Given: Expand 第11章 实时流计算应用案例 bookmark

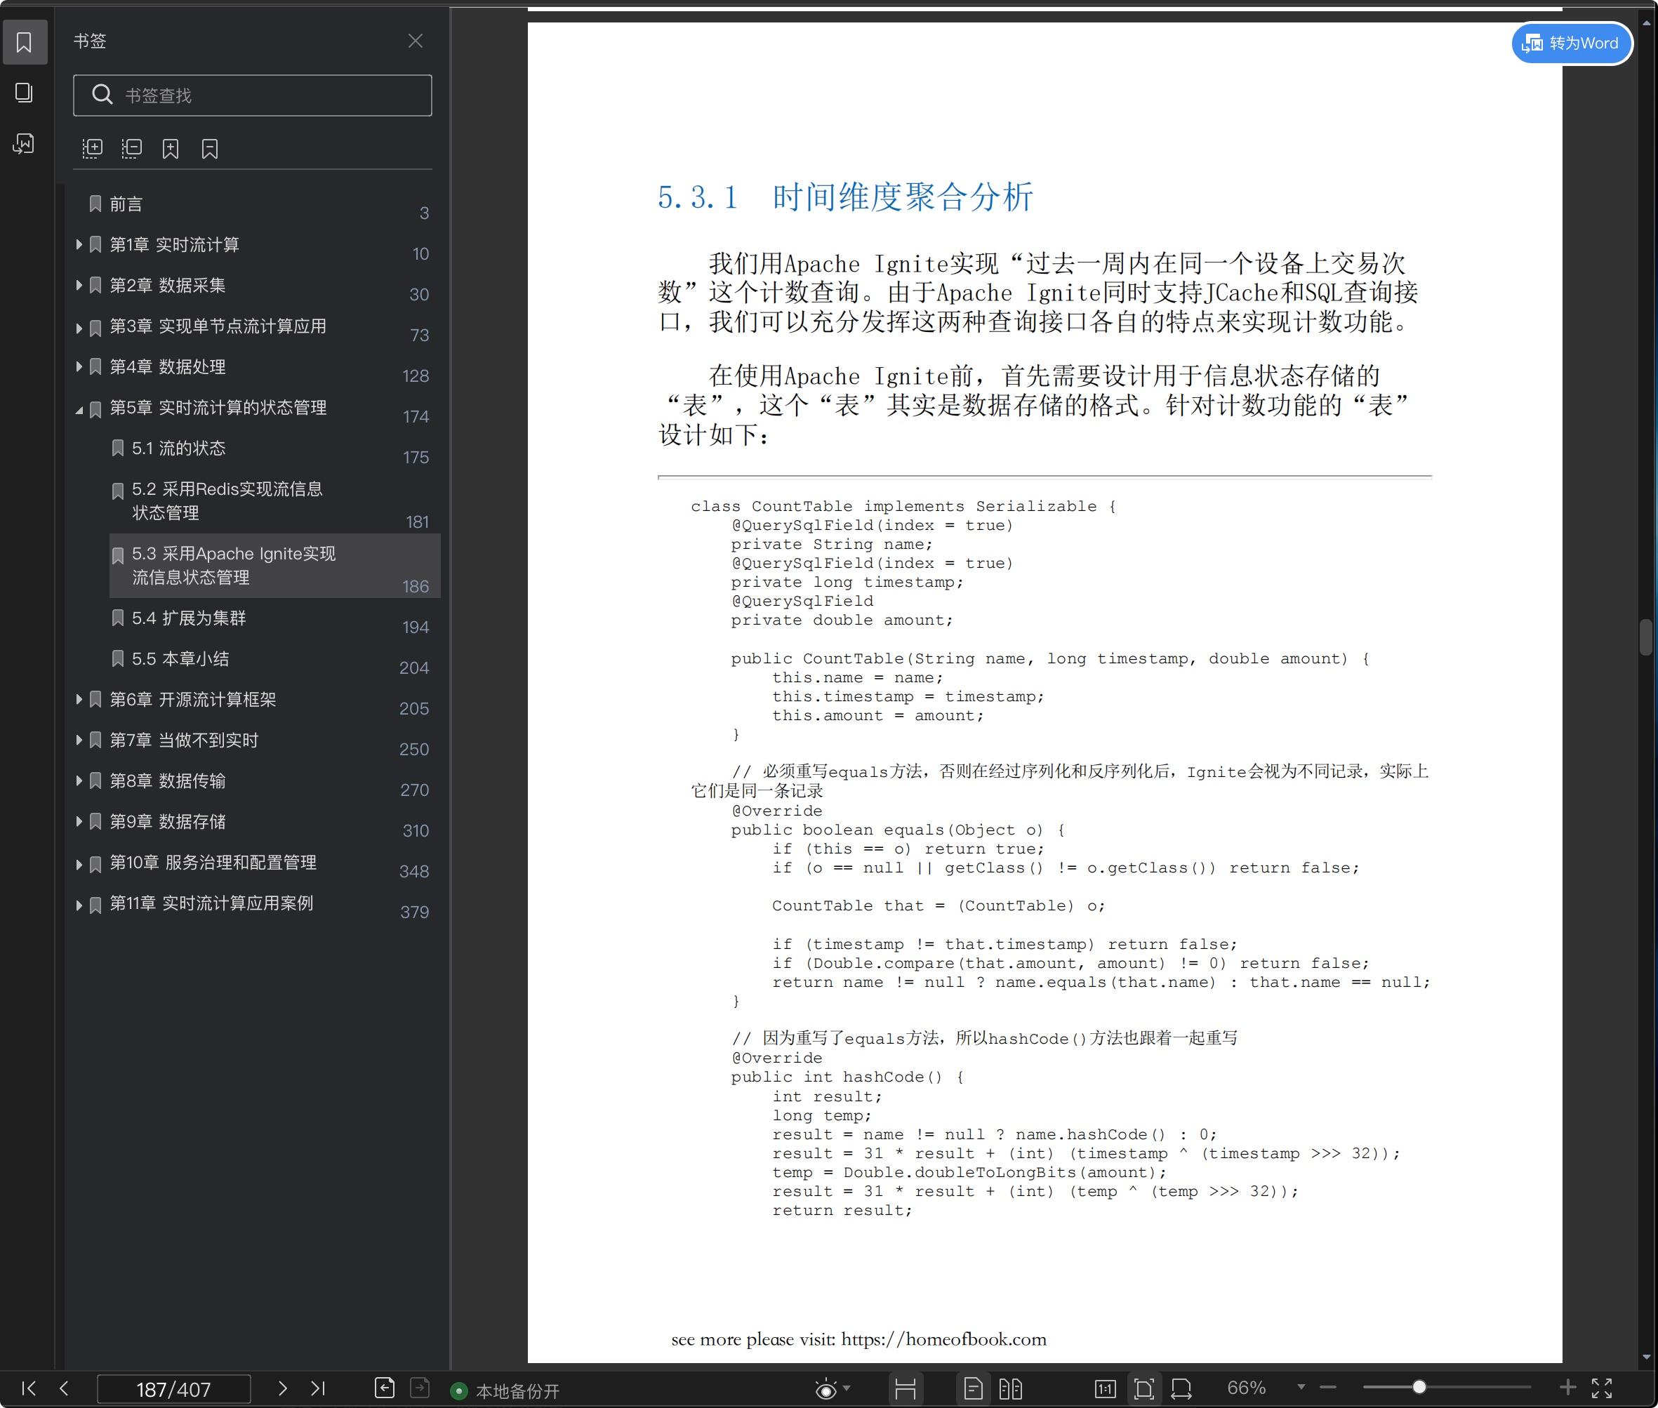Looking at the screenshot, I should click(79, 904).
